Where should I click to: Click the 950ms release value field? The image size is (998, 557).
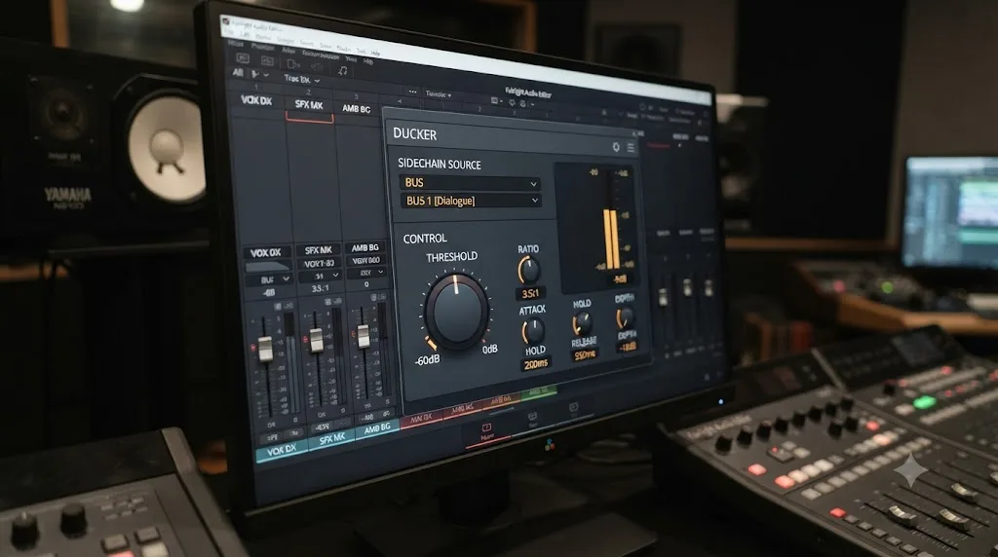click(x=585, y=355)
